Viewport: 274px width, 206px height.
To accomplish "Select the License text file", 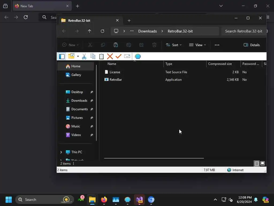I will 115,72.
